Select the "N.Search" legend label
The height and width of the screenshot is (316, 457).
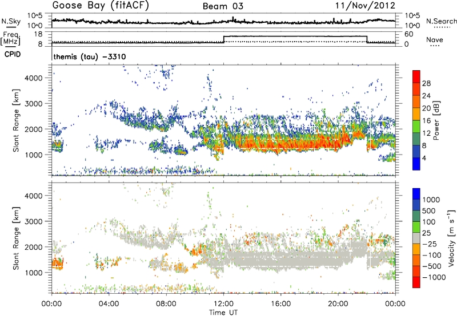[441, 21]
